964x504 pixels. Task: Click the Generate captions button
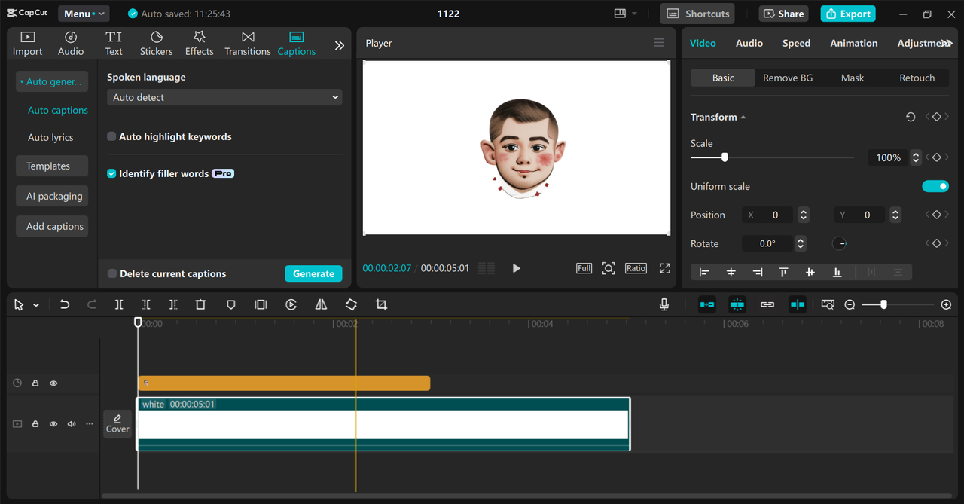313,273
